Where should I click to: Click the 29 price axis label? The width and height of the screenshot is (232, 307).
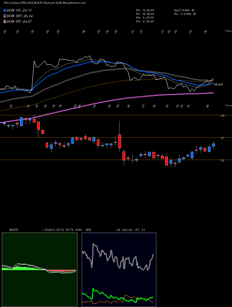222,116
